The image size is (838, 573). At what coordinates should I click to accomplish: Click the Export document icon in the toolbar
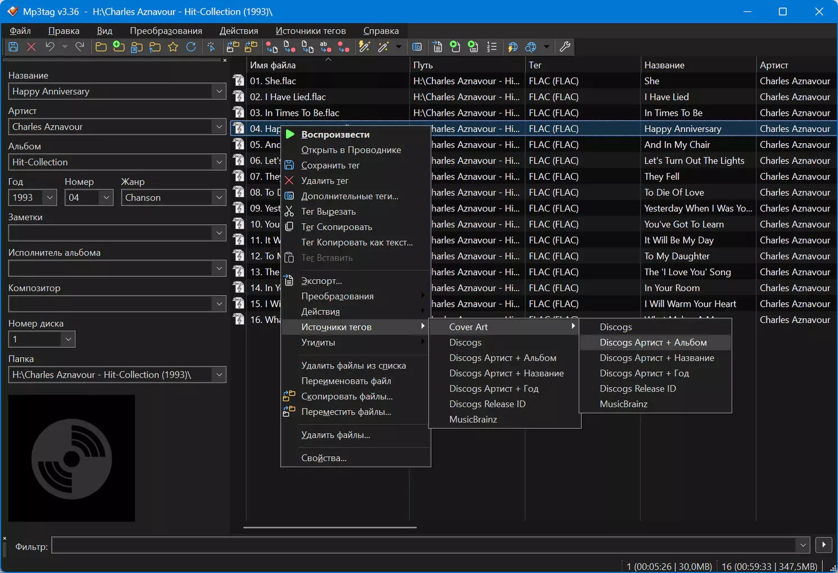point(438,47)
